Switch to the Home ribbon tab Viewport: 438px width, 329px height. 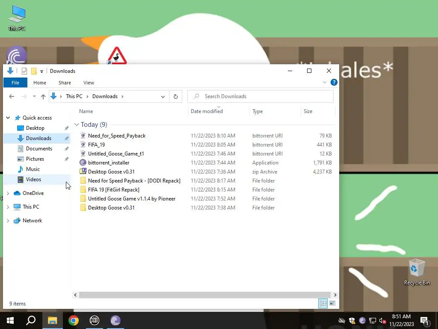(40, 83)
